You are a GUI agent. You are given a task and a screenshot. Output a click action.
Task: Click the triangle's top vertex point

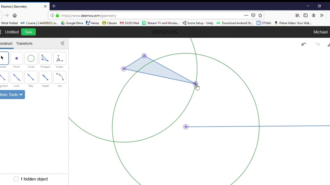point(144,55)
